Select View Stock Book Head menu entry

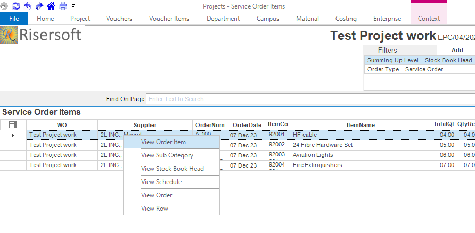[x=172, y=169]
